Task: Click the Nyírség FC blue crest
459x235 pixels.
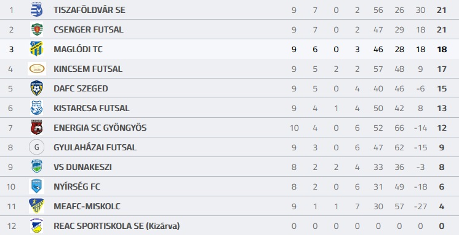Action: [x=36, y=187]
